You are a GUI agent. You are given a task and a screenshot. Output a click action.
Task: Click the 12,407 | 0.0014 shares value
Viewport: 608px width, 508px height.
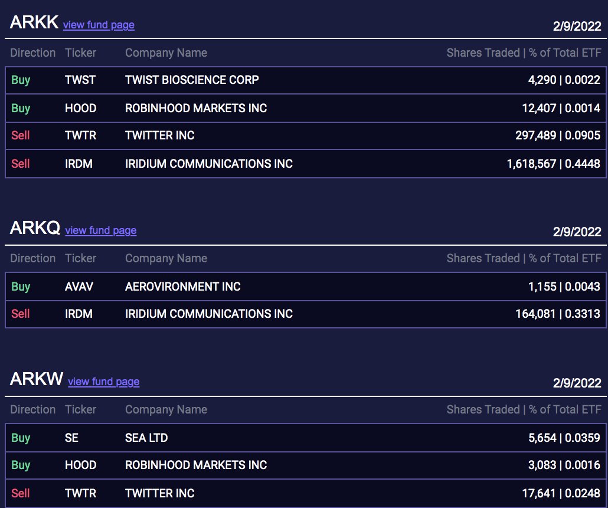click(x=561, y=108)
